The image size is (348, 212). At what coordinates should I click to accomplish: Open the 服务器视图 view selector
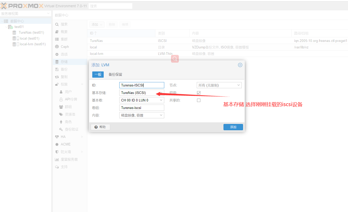(25, 14)
